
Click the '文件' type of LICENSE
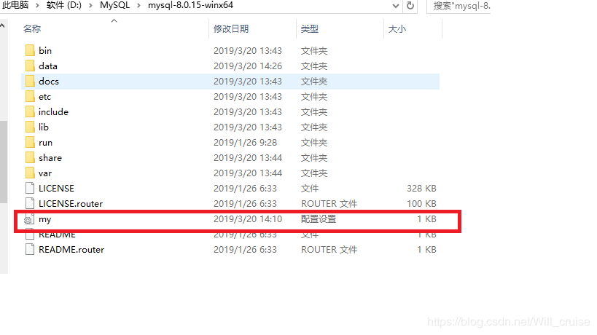[310, 188]
